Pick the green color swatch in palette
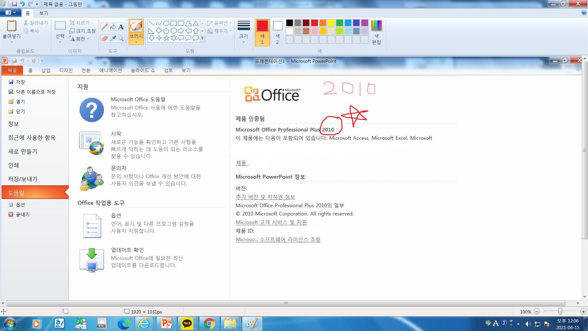The width and height of the screenshot is (588, 331). pos(339,23)
